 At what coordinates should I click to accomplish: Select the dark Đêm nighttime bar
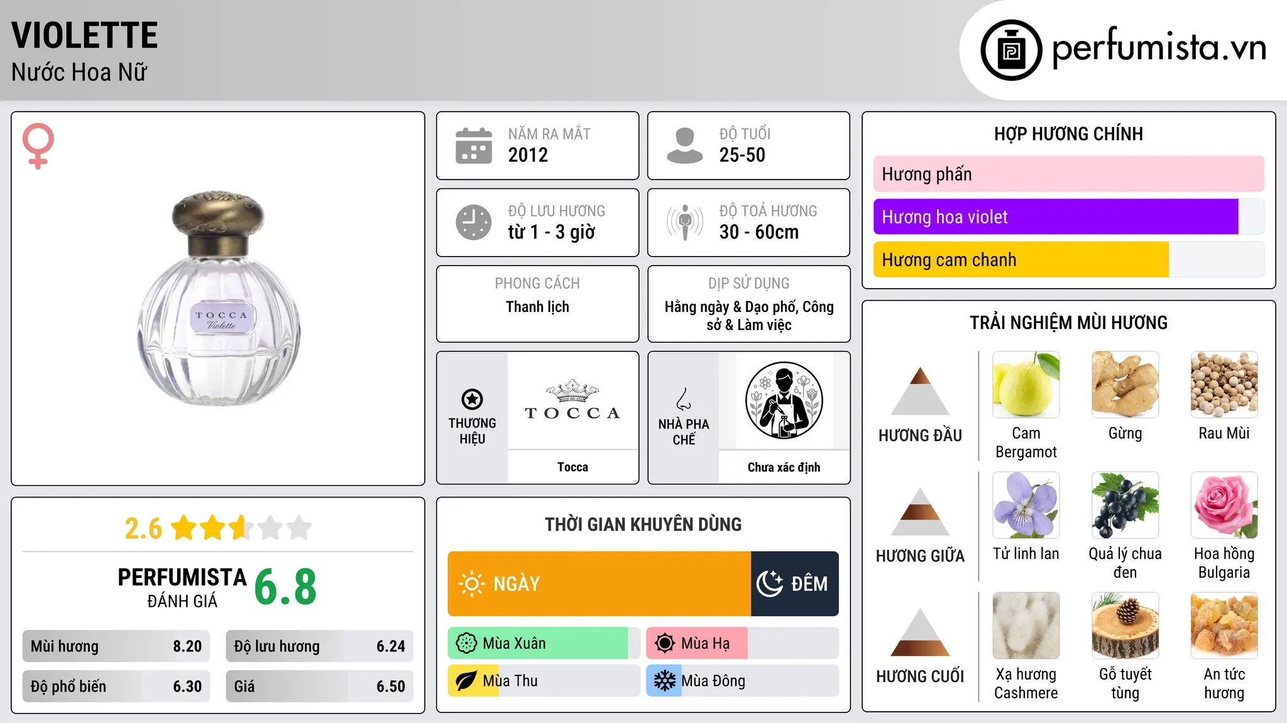[x=795, y=584]
